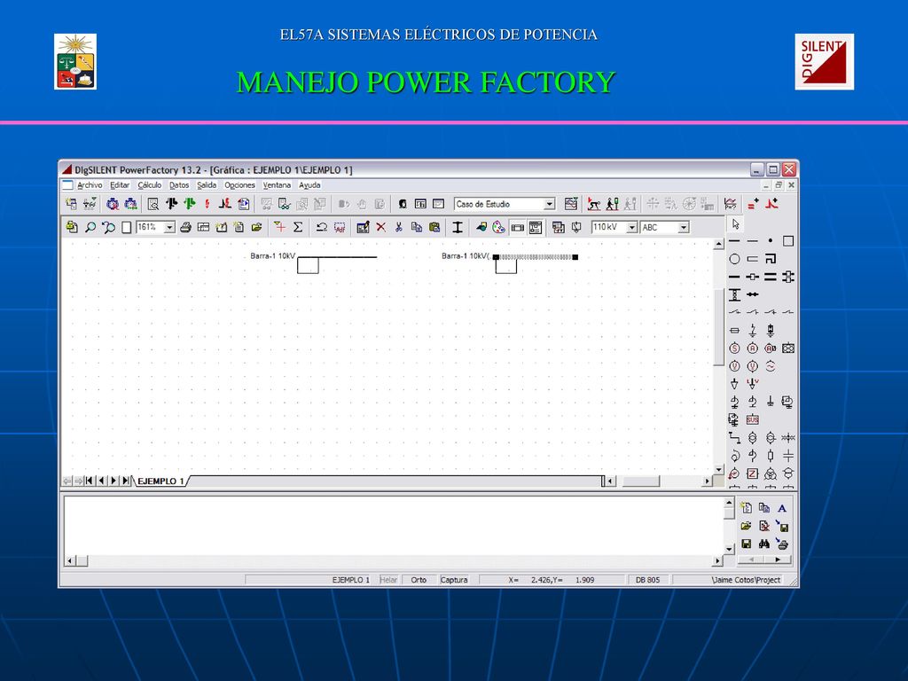
Task: Click drawing area vertical scrollbar up arrow
Action: pos(718,245)
